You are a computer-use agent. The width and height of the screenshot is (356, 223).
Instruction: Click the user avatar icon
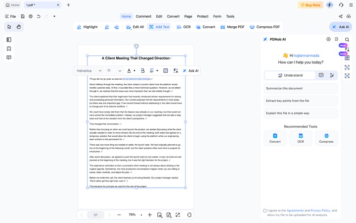pos(330,5)
